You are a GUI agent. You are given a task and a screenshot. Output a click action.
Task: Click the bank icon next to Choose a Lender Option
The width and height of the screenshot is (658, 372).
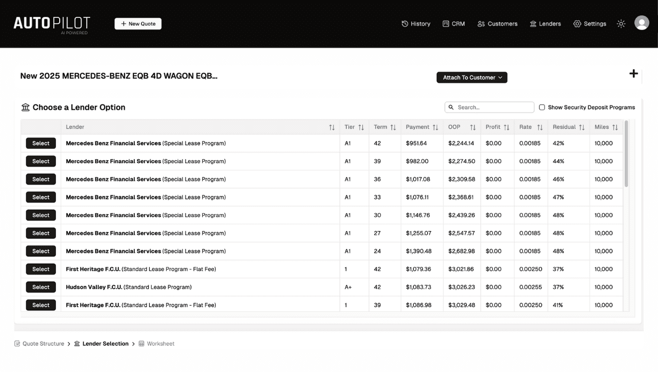point(26,107)
